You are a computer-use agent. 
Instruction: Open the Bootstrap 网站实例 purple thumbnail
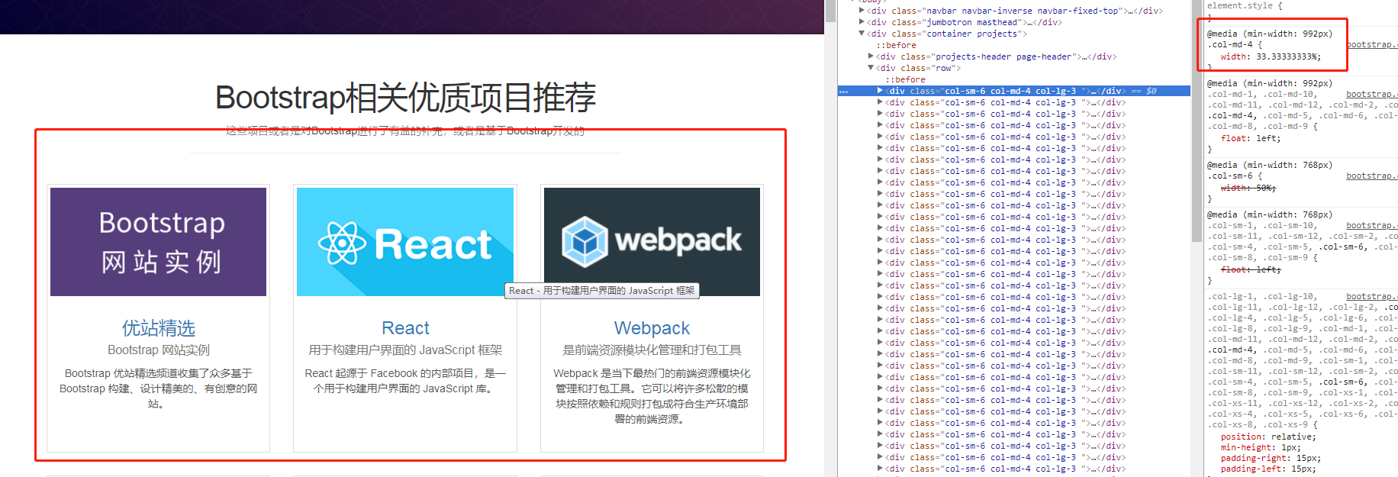(x=158, y=242)
